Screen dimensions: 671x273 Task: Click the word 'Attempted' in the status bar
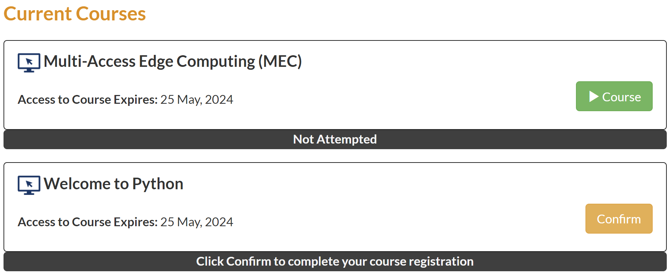(347, 139)
